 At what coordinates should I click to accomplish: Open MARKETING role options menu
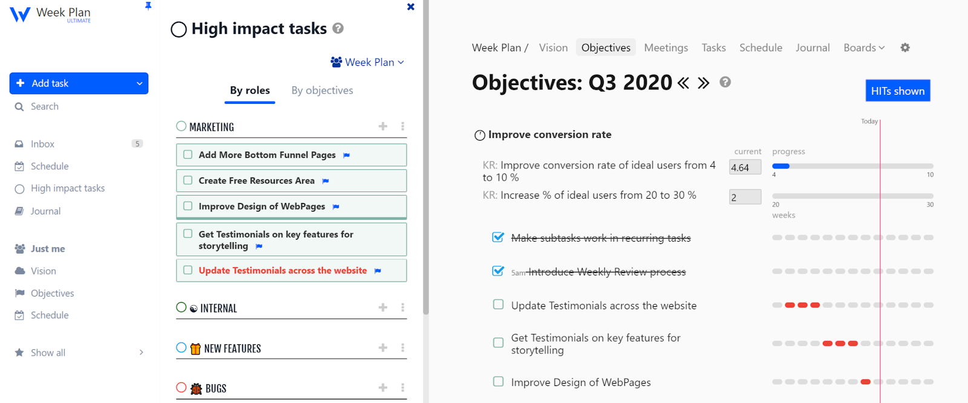[402, 126]
